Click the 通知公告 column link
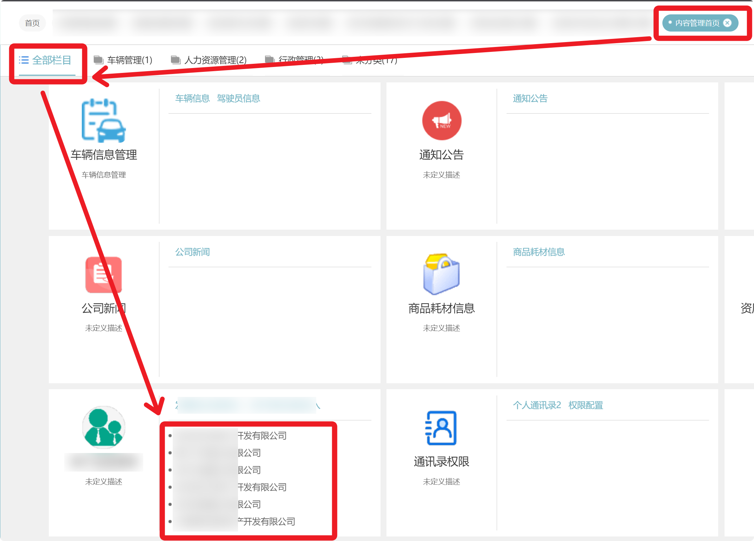This screenshot has width=754, height=541. click(x=530, y=99)
